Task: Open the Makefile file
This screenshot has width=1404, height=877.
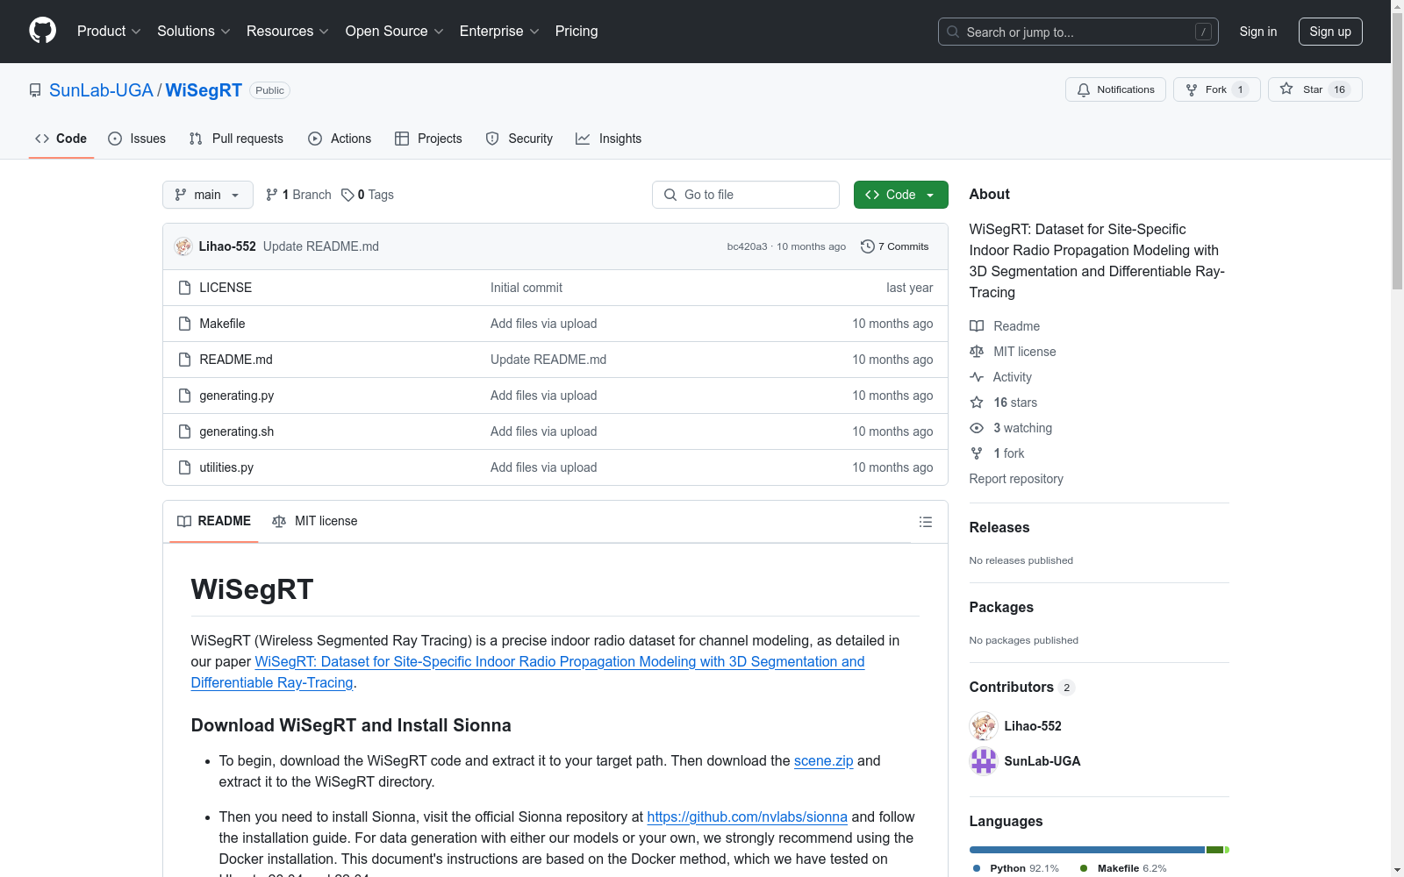Action: coord(222,324)
